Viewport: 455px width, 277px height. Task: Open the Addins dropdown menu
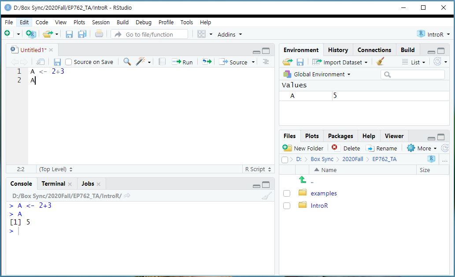pos(229,34)
